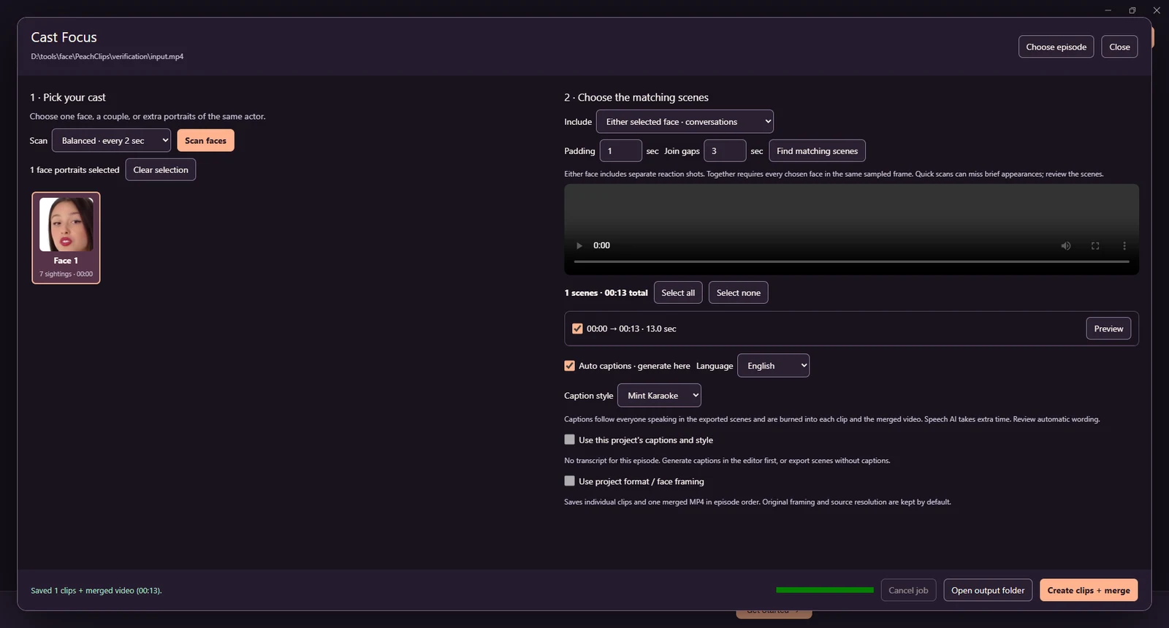
Task: Edit the Padding seconds field
Action: [x=620, y=150]
